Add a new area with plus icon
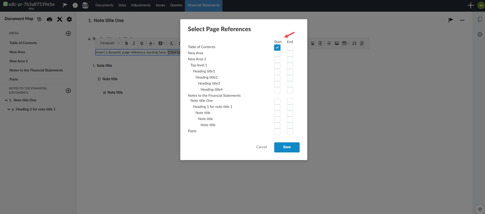485x214 pixels. pyautogui.click(x=68, y=33)
